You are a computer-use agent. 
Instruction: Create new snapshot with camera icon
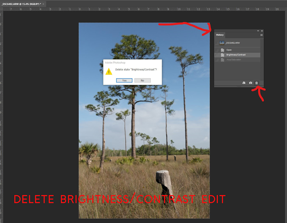(251, 83)
